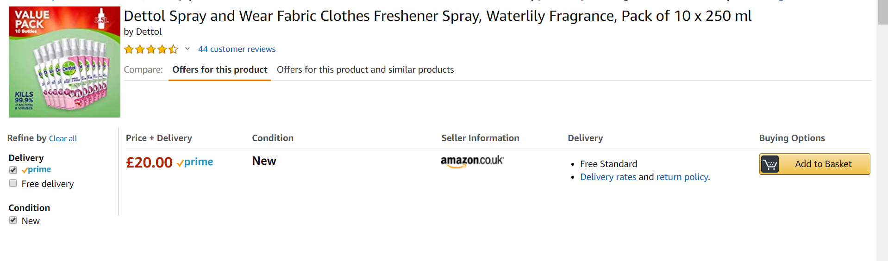Switch to 'Offers for this product and similar products'
The height and width of the screenshot is (261, 888).
365,70
